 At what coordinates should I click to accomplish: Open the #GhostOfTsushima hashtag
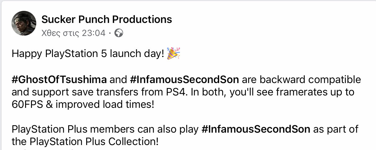pyautogui.click(x=59, y=80)
